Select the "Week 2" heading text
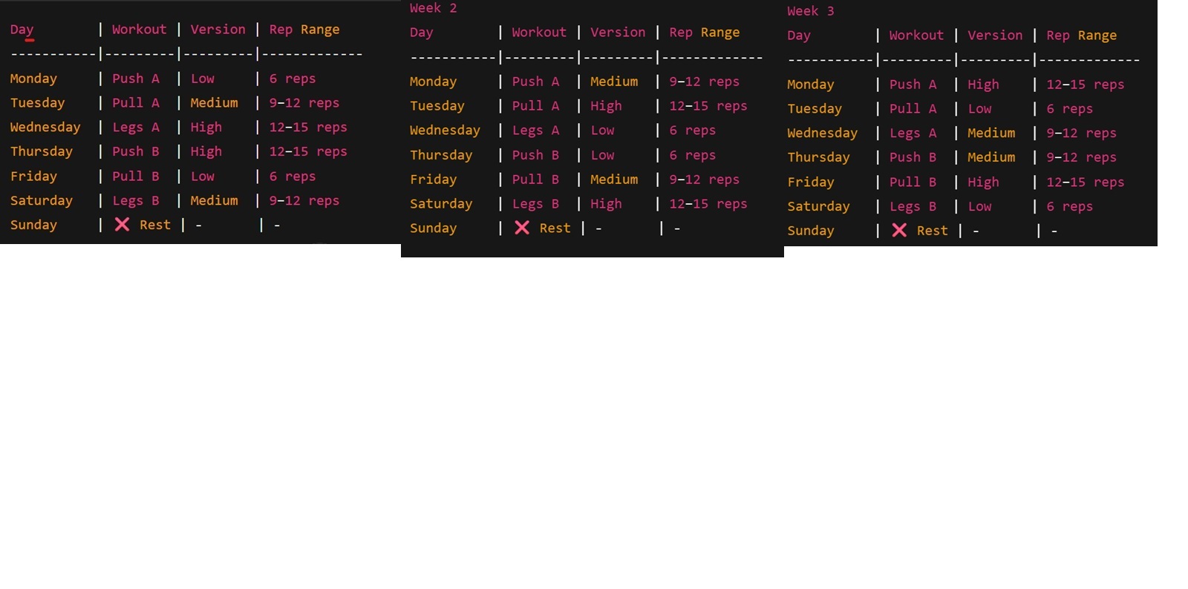 pos(433,8)
